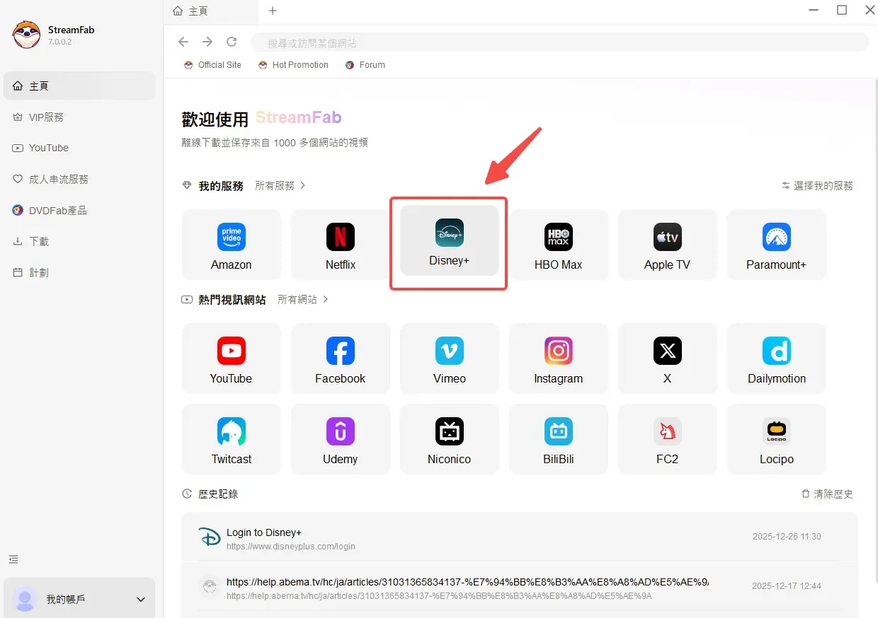Open the Facebook site tile
The width and height of the screenshot is (878, 618).
click(x=341, y=358)
